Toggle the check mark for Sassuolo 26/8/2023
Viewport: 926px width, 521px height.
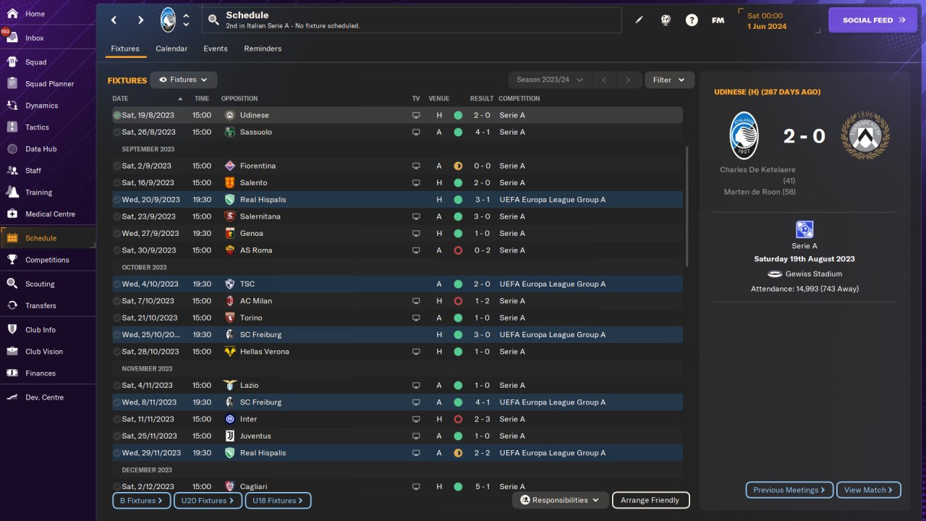click(116, 132)
